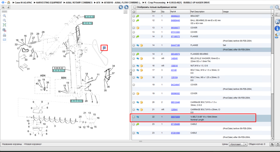Viewport: 280px width, 152px height.
Task: Open part number 86512446 link
Action: tap(175, 102)
